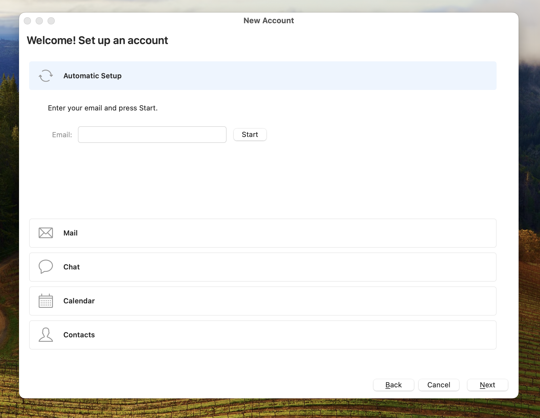The width and height of the screenshot is (540, 418).
Task: Proceed with the Next button
Action: (487, 385)
